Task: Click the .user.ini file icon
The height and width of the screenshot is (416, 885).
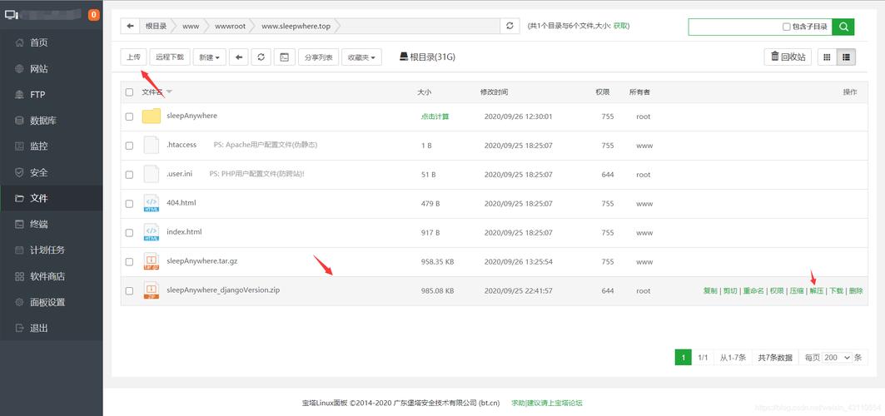Action: [152, 174]
